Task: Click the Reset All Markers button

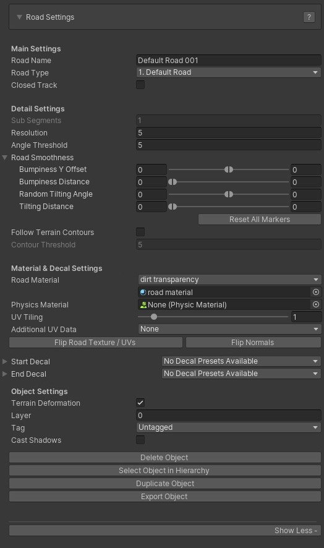Action: click(259, 220)
